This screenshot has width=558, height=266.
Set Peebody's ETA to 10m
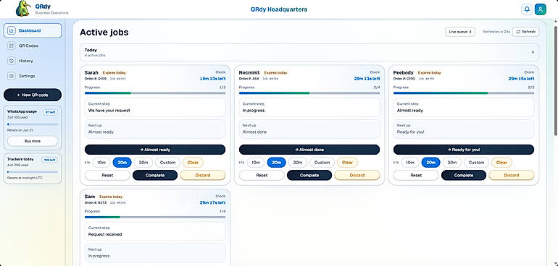point(410,163)
